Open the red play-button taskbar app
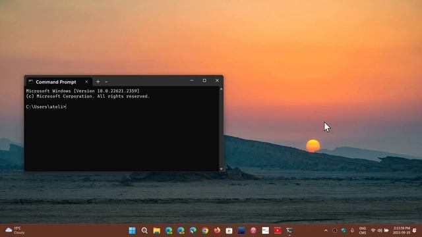The width and height of the screenshot is (422, 237). (278, 230)
